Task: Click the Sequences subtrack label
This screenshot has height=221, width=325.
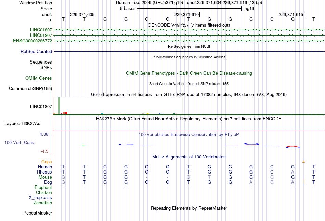Action: 41,62
